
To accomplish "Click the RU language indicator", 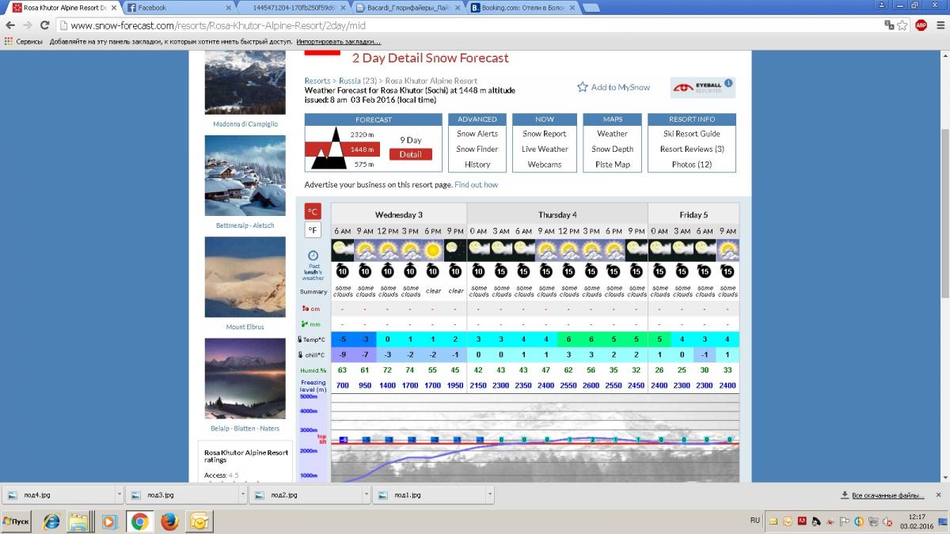I will (x=754, y=521).
